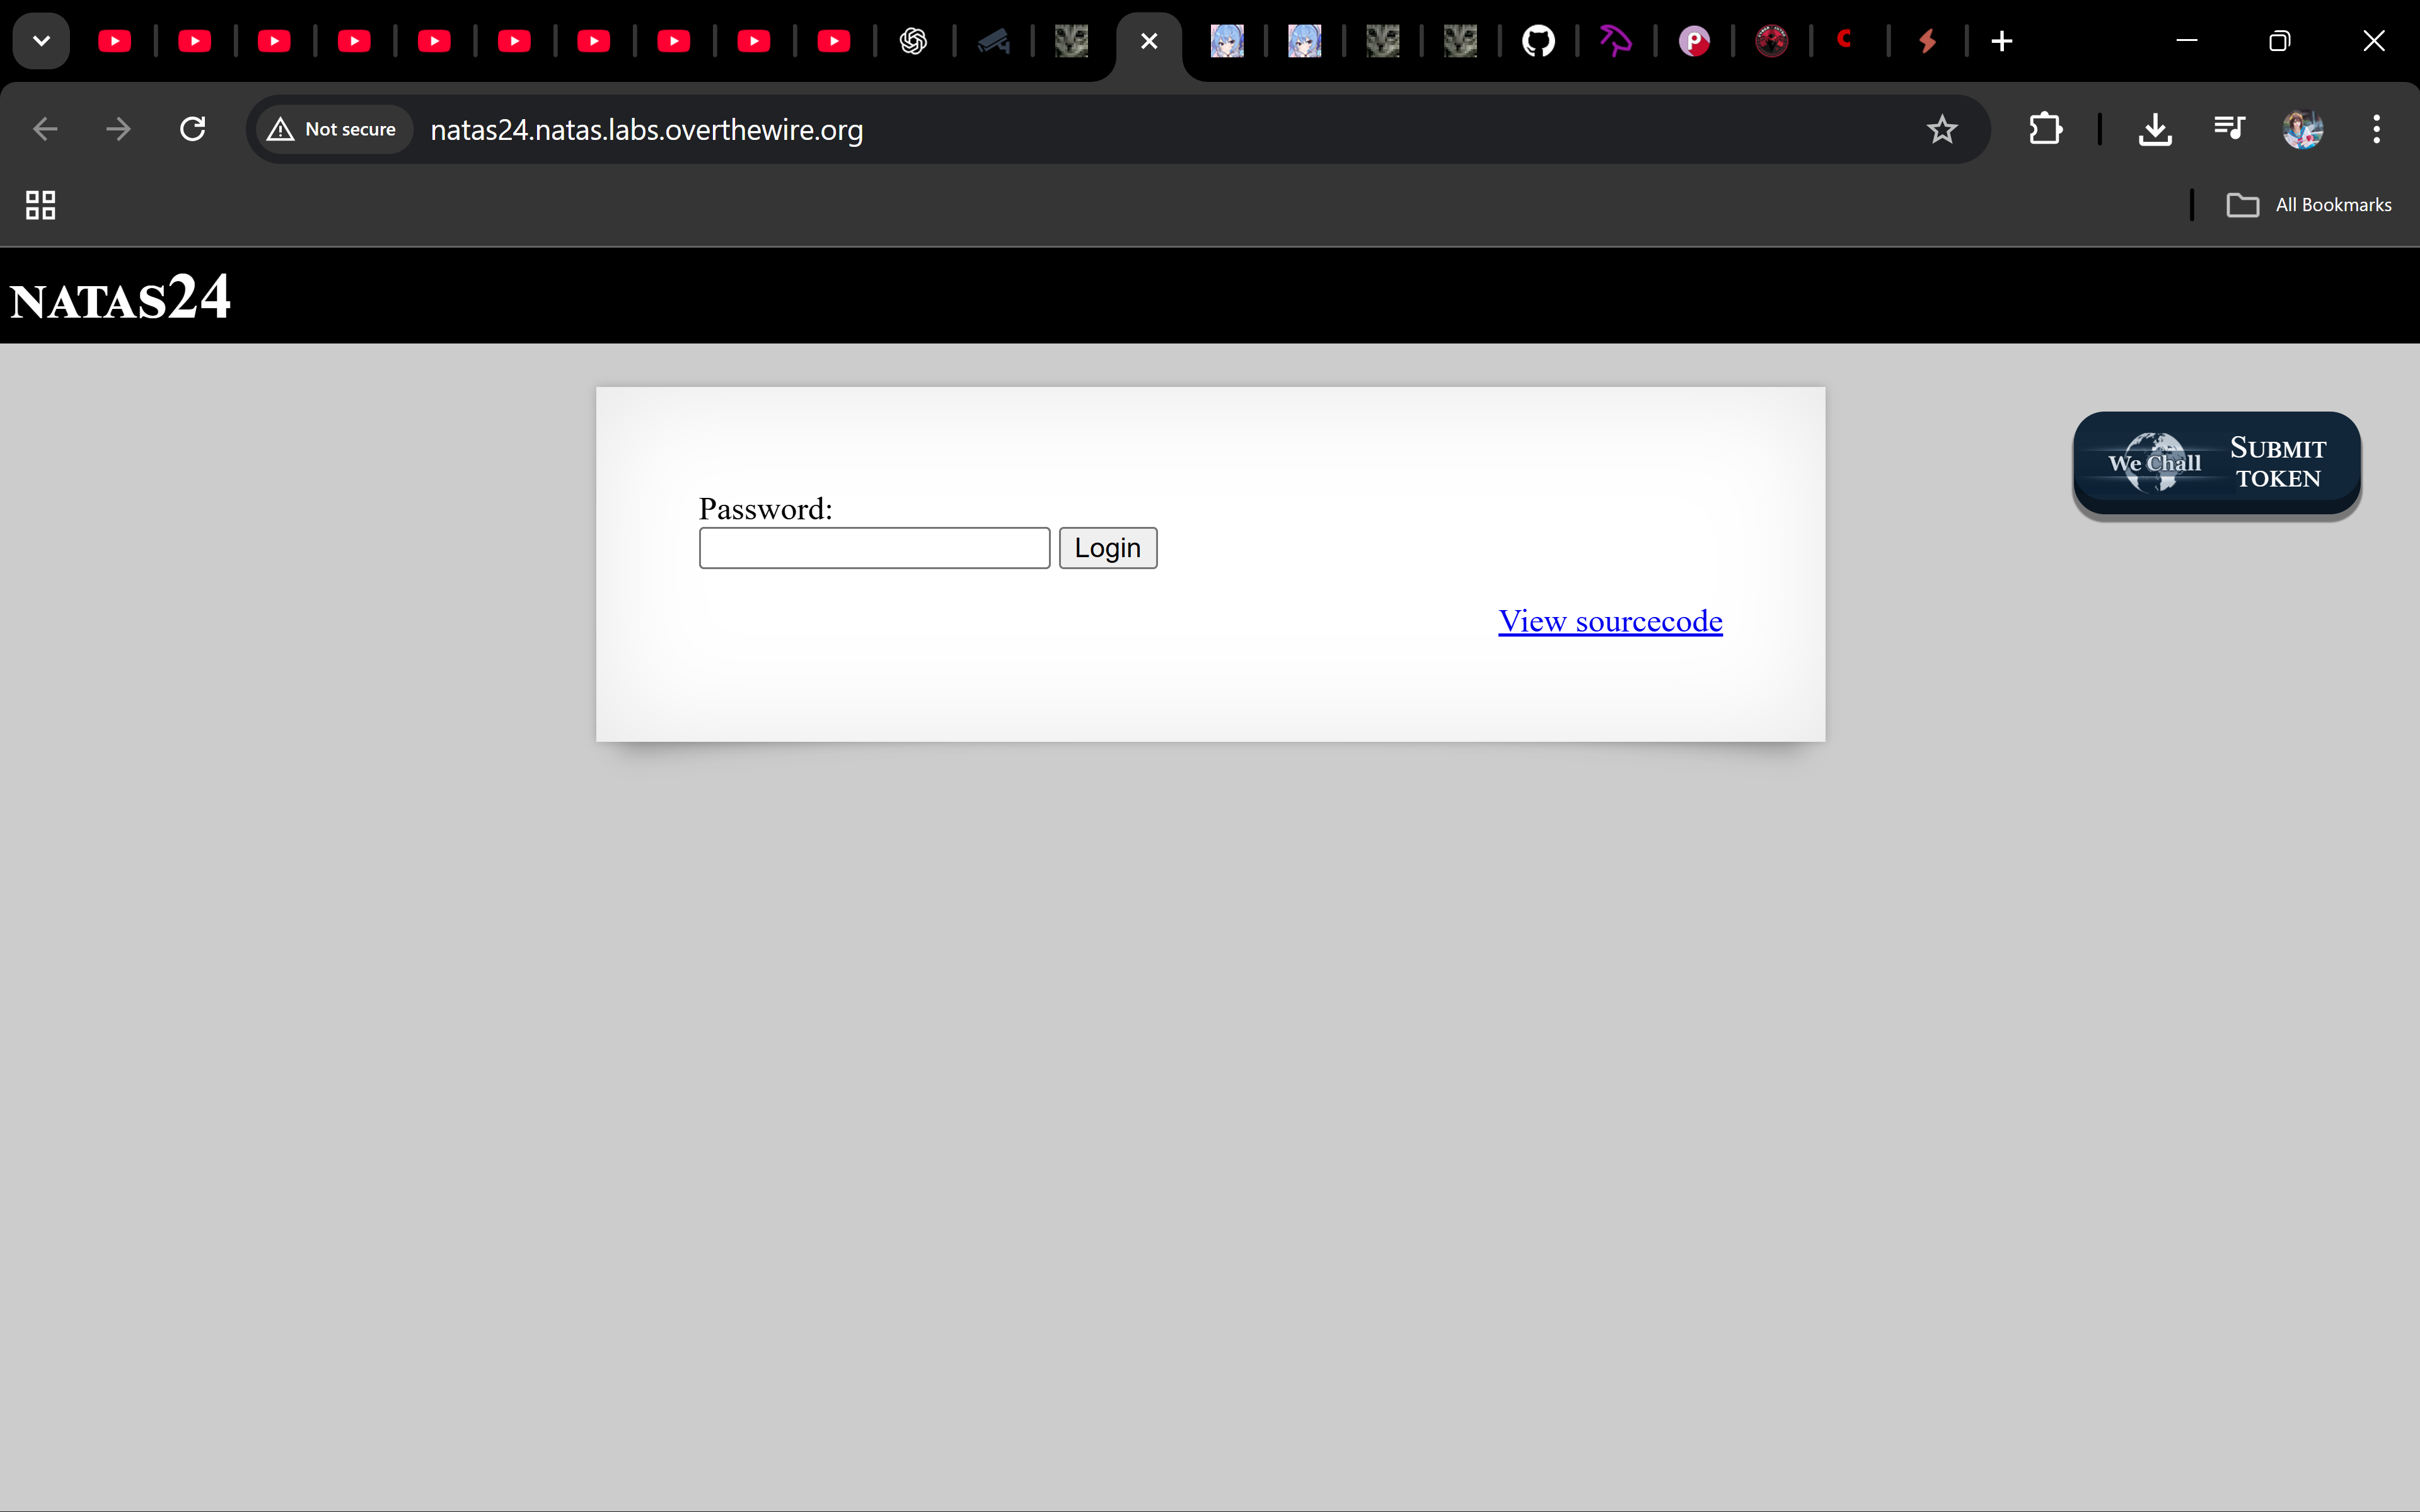The width and height of the screenshot is (2420, 1512).
Task: Click the Login button
Action: [x=1107, y=548]
